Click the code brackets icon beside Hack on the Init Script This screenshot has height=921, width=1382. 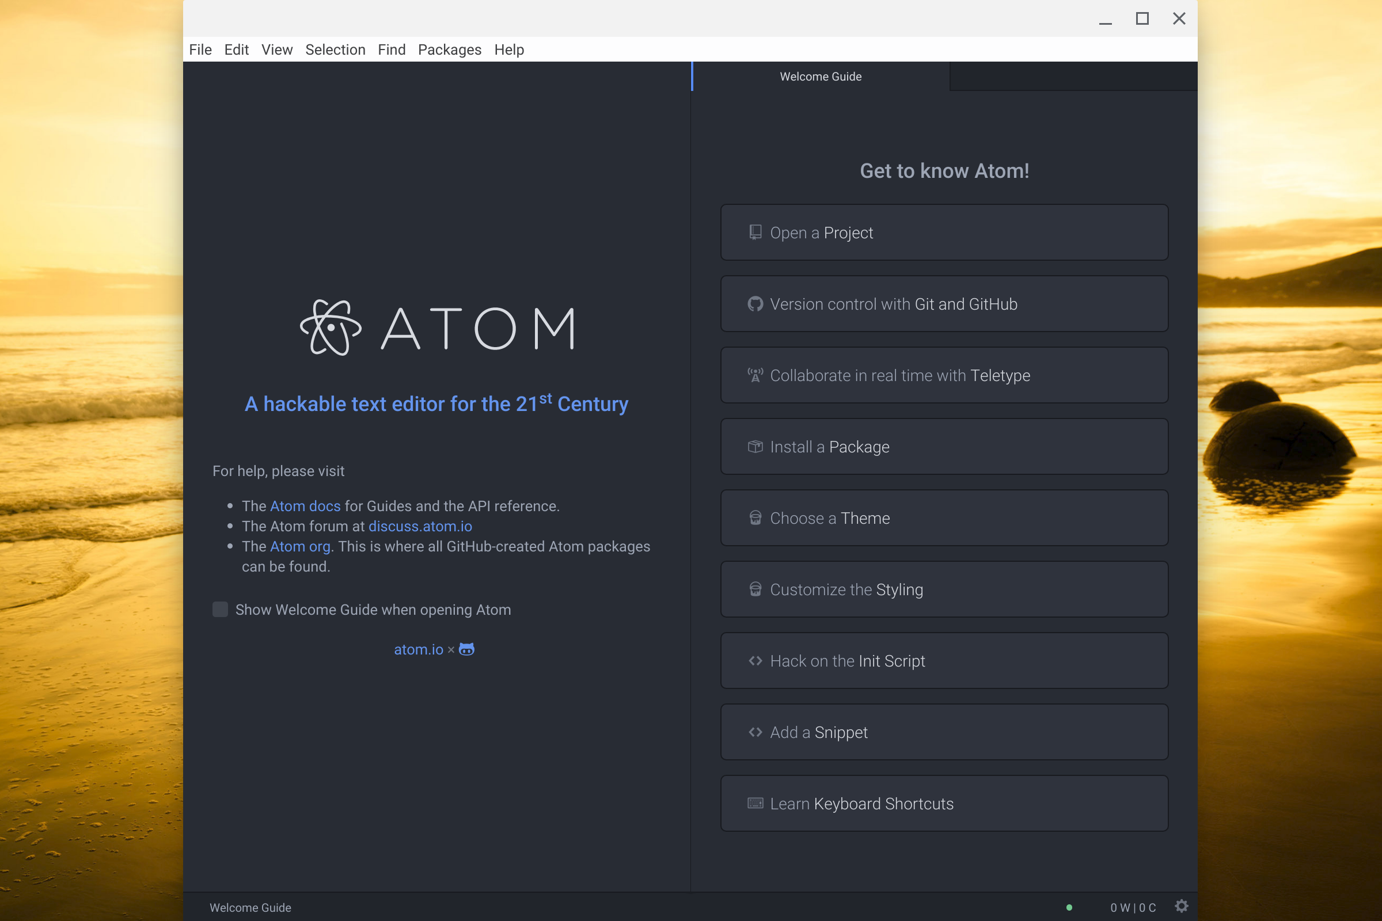[x=755, y=661]
